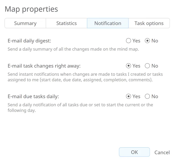
Task: Click Cancel to dismiss the dialog
Action: click(162, 152)
